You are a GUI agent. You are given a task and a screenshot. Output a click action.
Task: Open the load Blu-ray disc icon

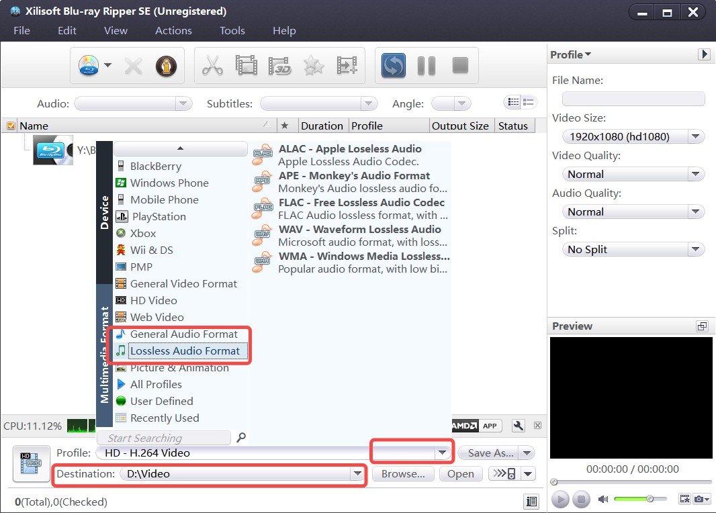coord(89,66)
